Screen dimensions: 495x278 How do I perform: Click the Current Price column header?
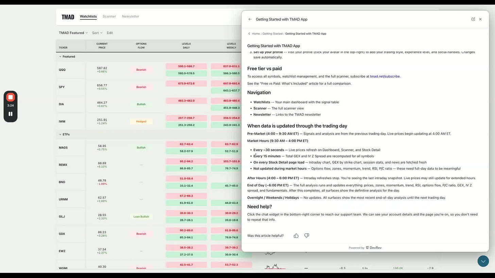(x=102, y=45)
